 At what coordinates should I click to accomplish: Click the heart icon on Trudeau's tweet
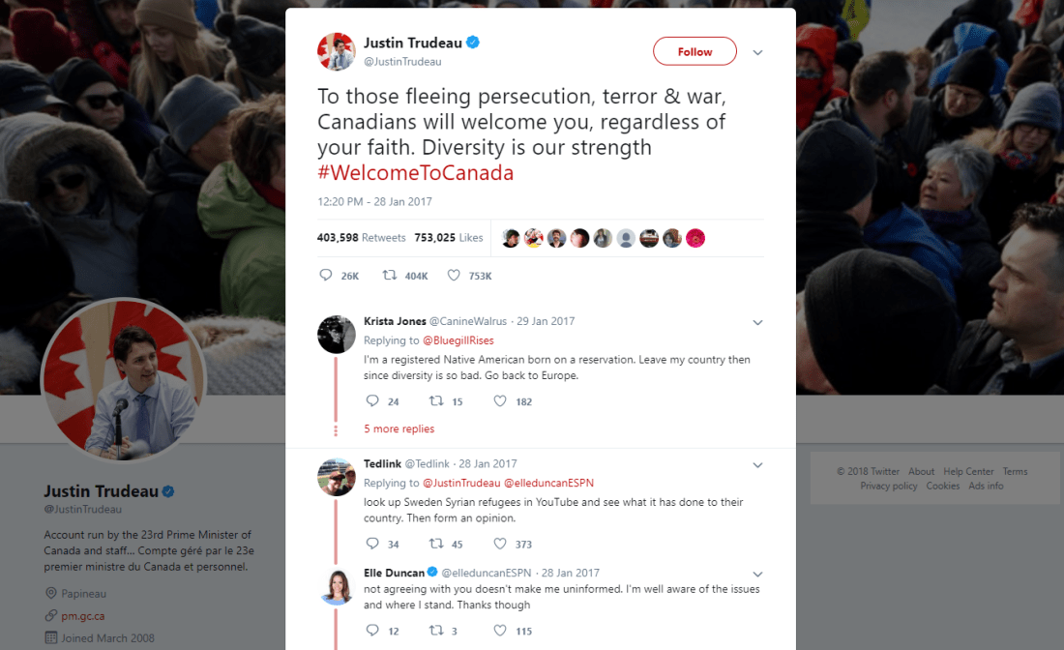click(x=454, y=275)
